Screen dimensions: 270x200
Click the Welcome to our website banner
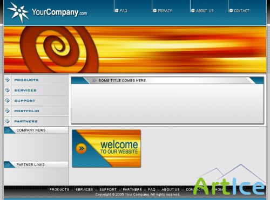(106, 149)
